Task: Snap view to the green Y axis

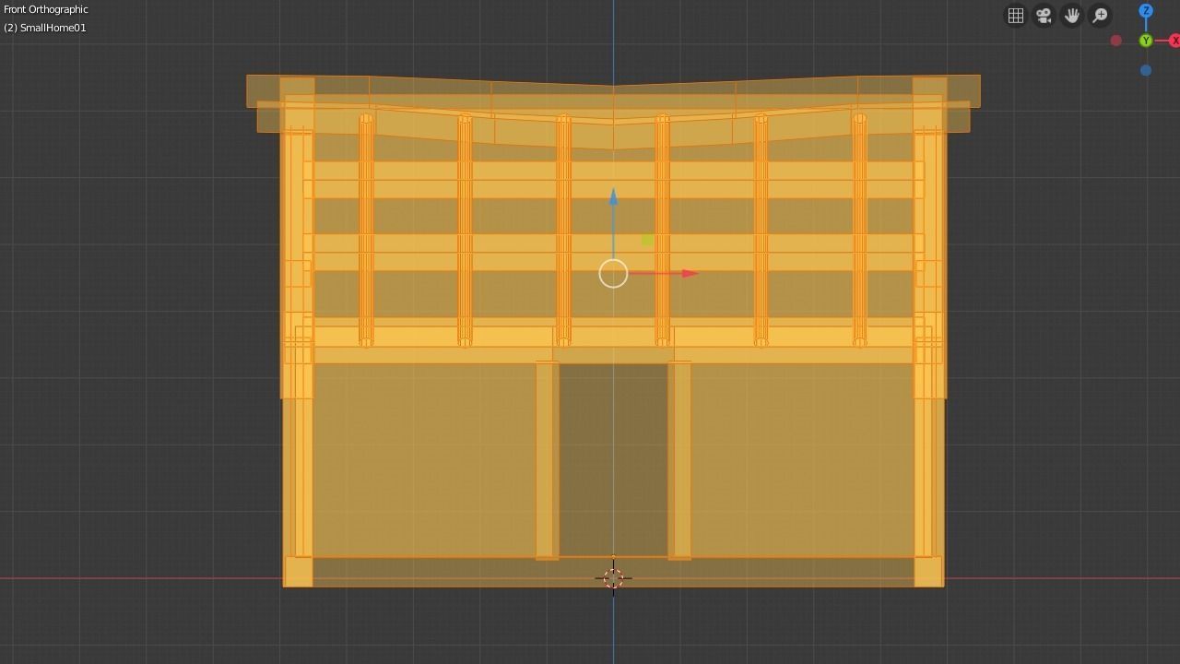Action: 1146,41
